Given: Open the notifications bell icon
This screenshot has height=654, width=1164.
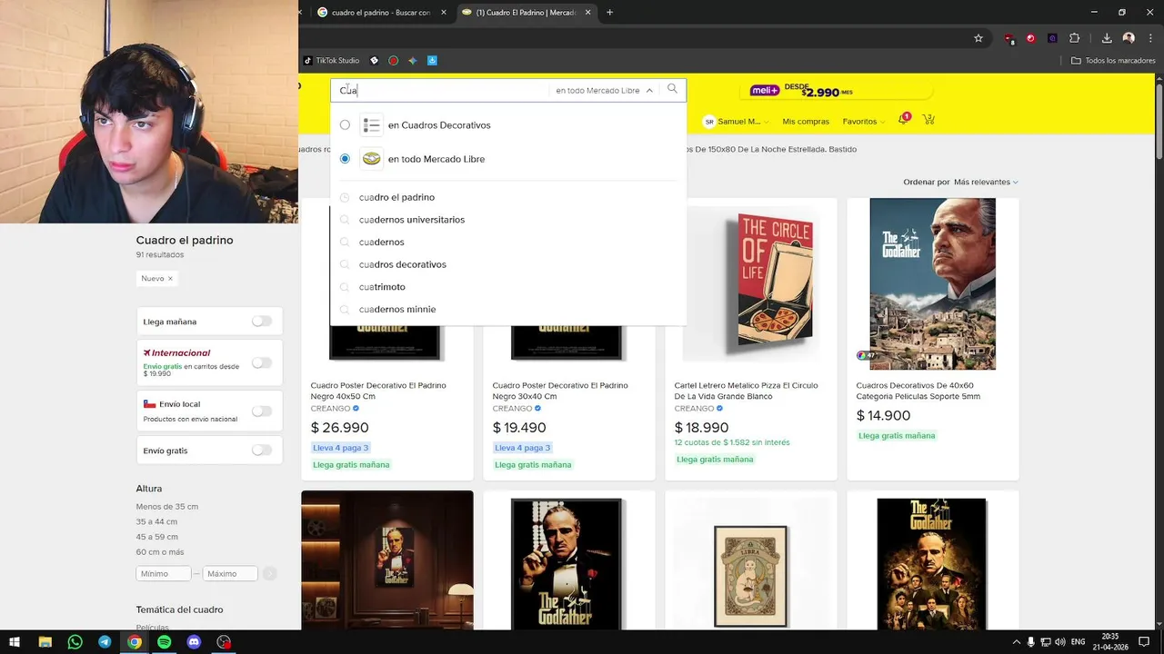Looking at the screenshot, I should [903, 119].
